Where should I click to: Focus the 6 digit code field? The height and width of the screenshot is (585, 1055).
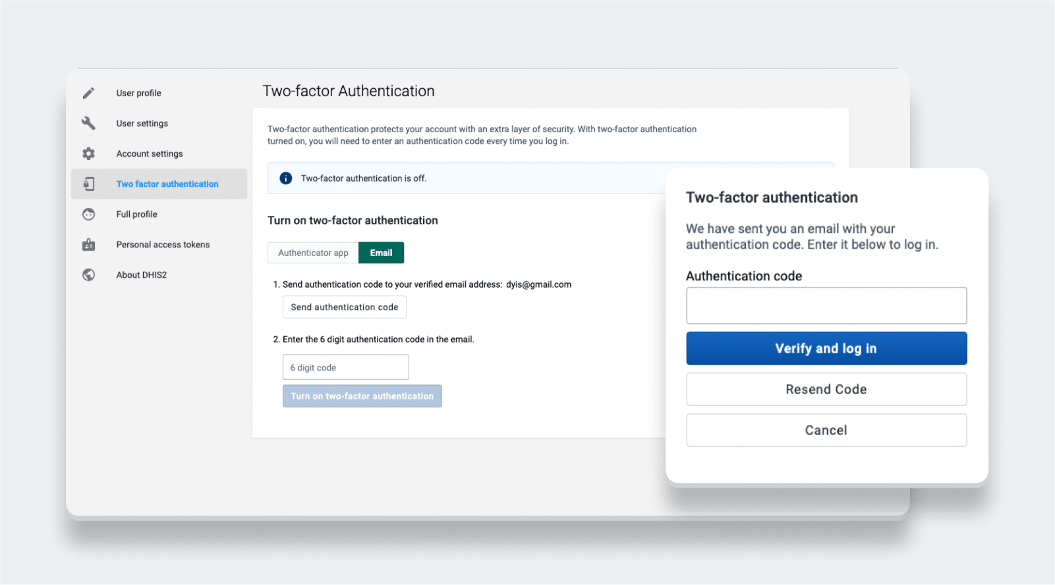tap(345, 367)
